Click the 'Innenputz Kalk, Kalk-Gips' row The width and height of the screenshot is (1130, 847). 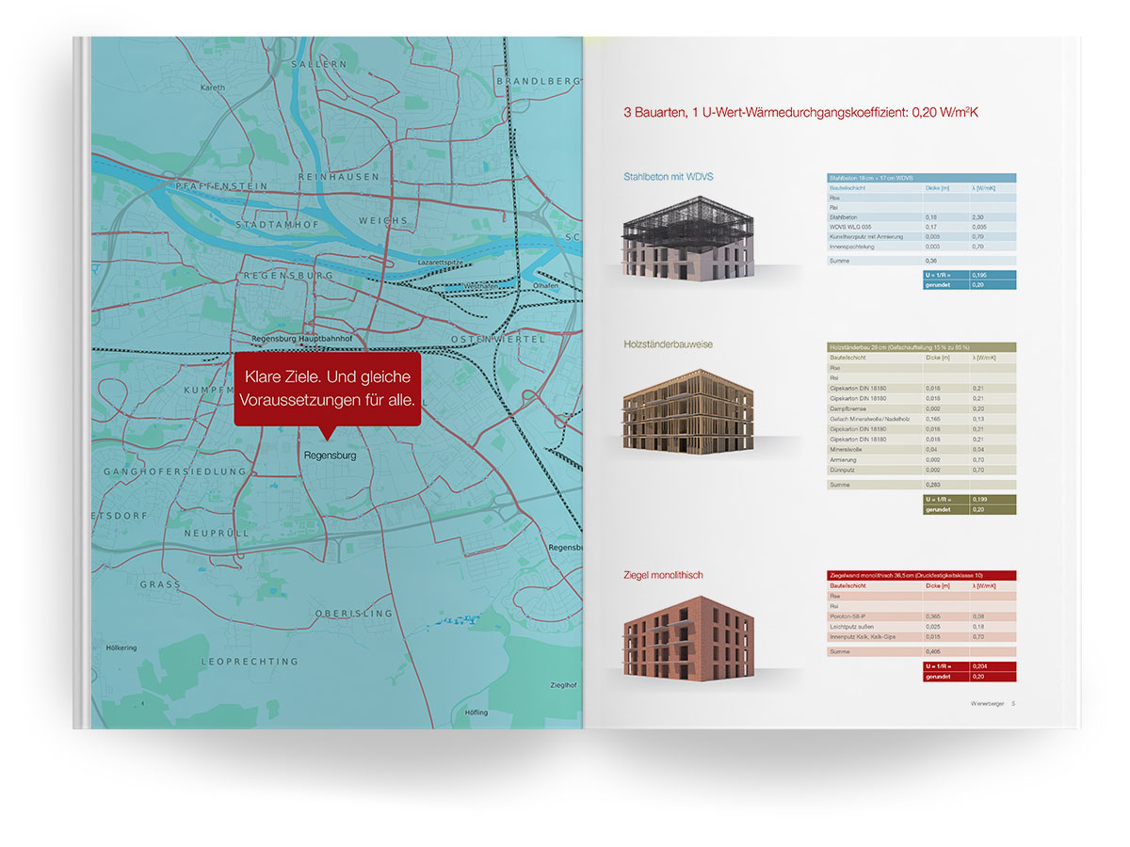[922, 637]
